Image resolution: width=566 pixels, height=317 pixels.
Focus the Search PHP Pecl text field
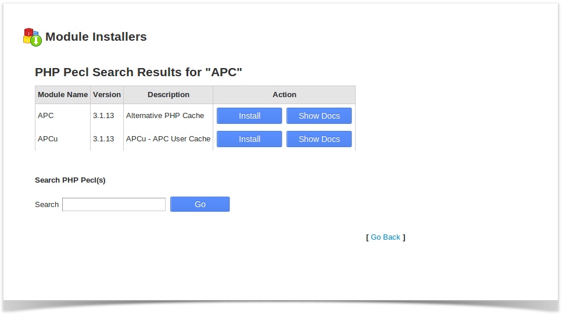pyautogui.click(x=114, y=204)
